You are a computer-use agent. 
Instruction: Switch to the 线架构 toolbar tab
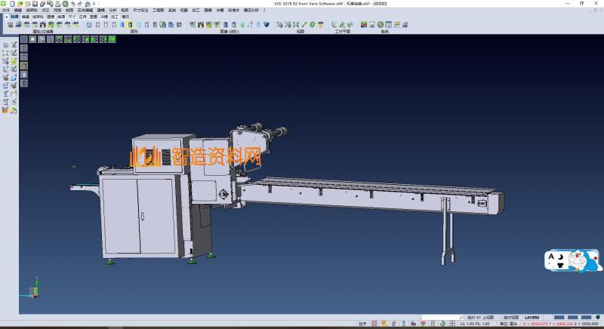click(x=38, y=15)
